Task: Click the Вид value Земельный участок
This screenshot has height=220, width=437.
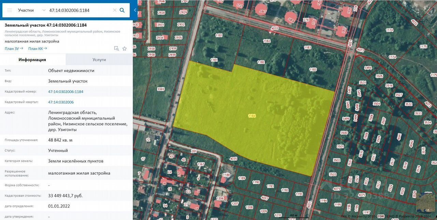Action: pyautogui.click(x=68, y=81)
